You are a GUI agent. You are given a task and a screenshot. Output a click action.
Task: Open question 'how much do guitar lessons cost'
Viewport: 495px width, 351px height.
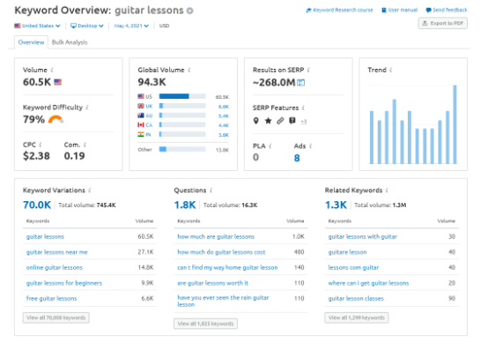(221, 252)
